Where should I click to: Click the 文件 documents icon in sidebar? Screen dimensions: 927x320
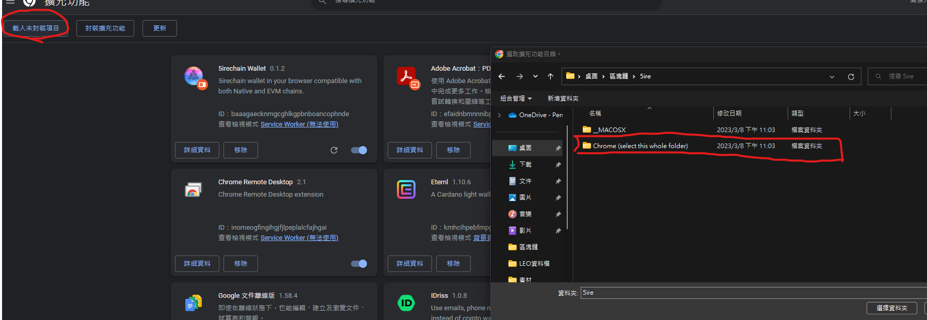pyautogui.click(x=513, y=181)
